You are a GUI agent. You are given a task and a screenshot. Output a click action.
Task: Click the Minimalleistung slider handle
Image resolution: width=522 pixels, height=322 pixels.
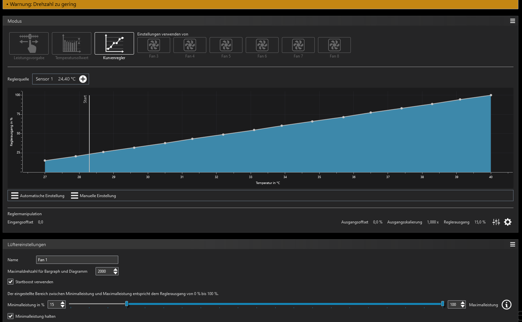pos(127,304)
